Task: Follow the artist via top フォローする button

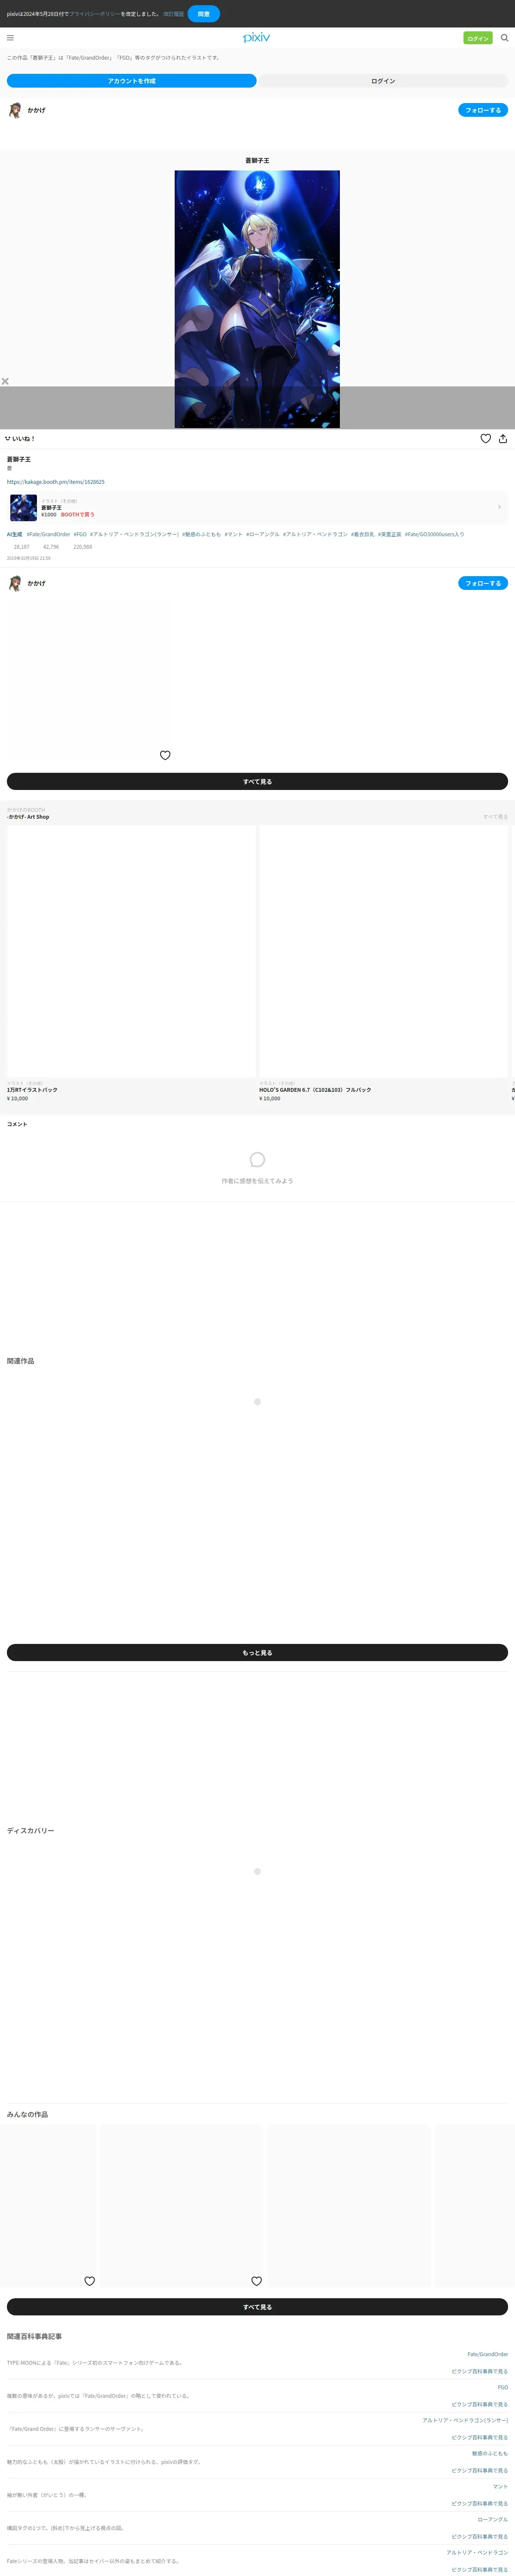Action: pos(483,110)
